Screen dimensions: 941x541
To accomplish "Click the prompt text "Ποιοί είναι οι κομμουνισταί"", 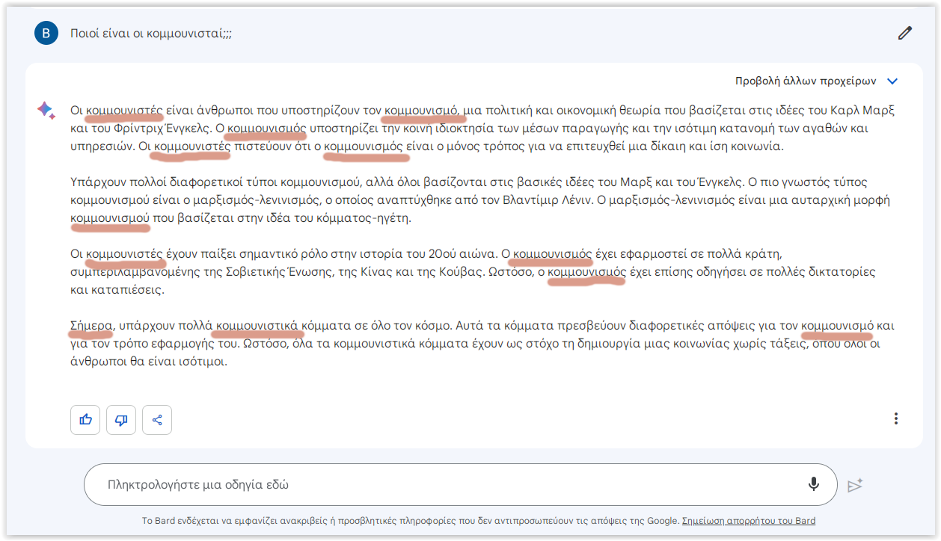I will pyautogui.click(x=150, y=34).
